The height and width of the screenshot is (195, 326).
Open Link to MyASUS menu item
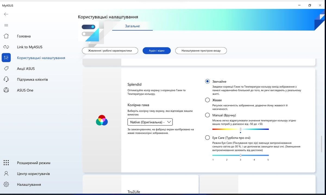coord(30,47)
